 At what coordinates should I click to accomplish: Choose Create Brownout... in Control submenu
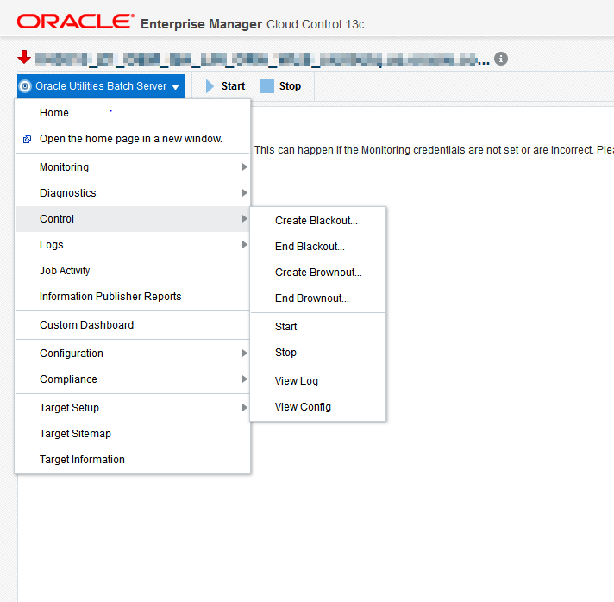(x=317, y=273)
